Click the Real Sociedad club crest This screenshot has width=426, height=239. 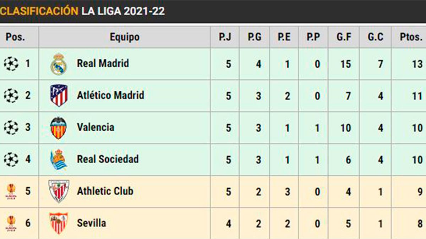[59, 159]
